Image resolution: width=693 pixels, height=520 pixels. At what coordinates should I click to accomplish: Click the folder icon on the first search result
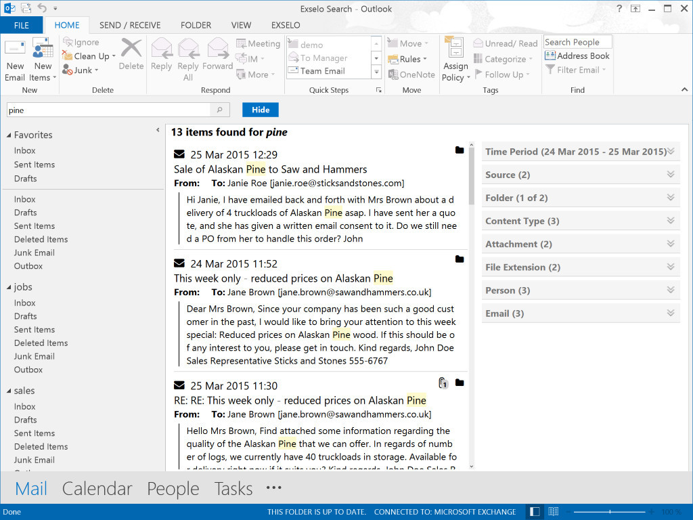coord(460,150)
